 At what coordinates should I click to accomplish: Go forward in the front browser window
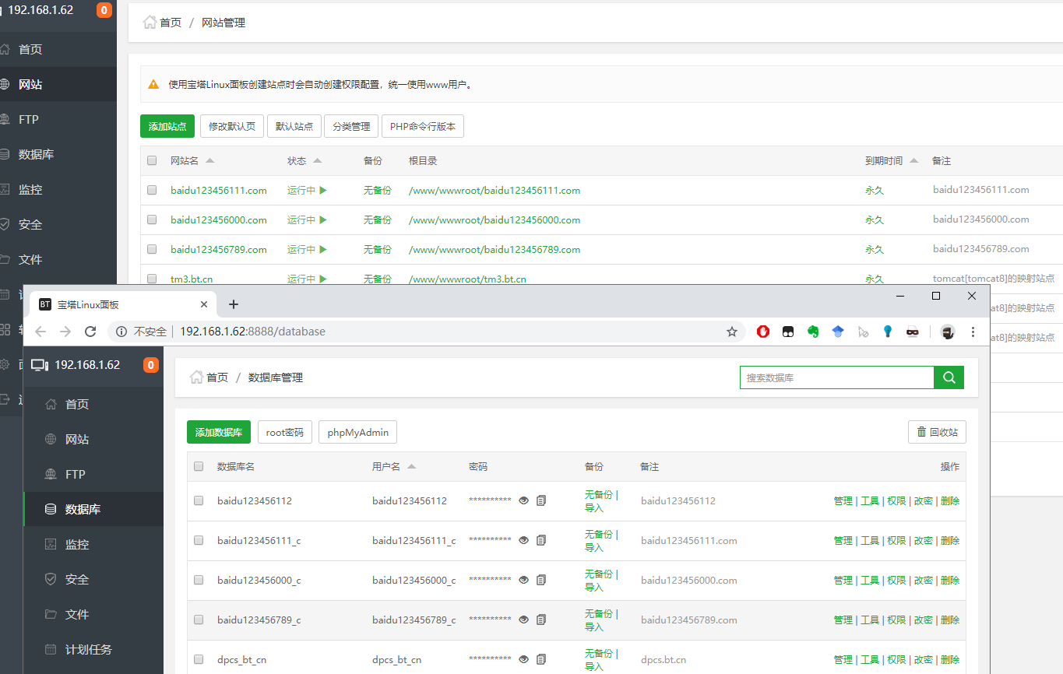click(x=65, y=332)
